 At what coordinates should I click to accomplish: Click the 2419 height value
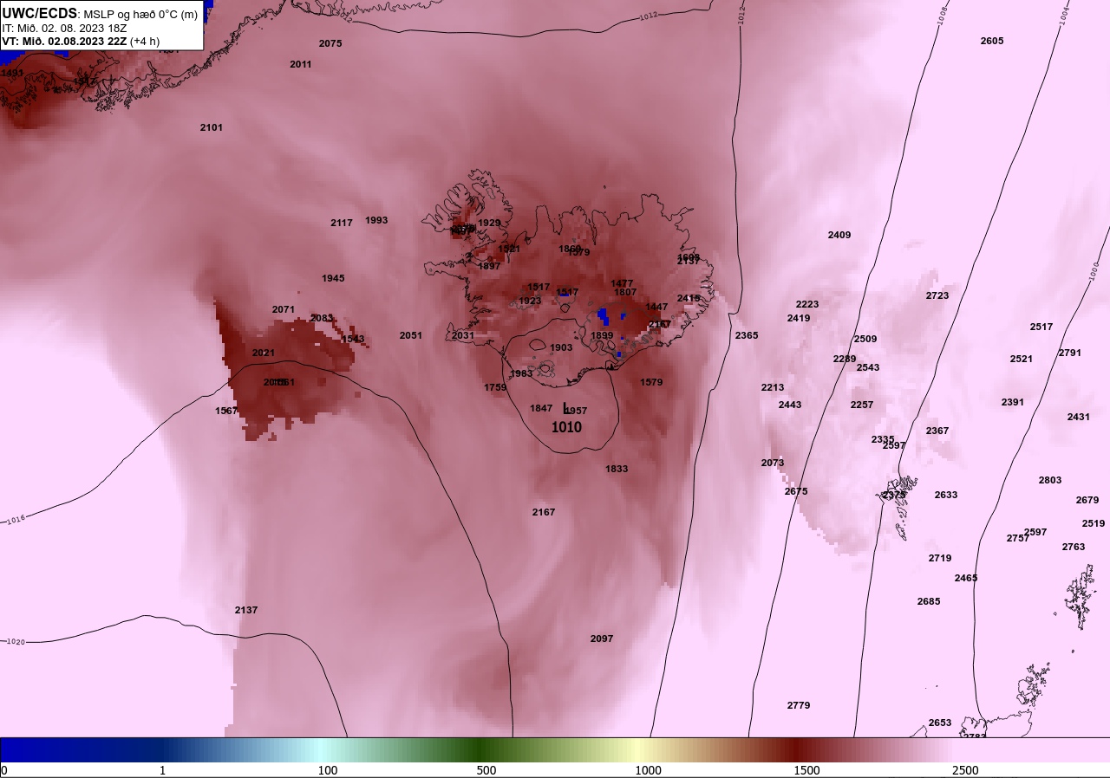coord(799,318)
